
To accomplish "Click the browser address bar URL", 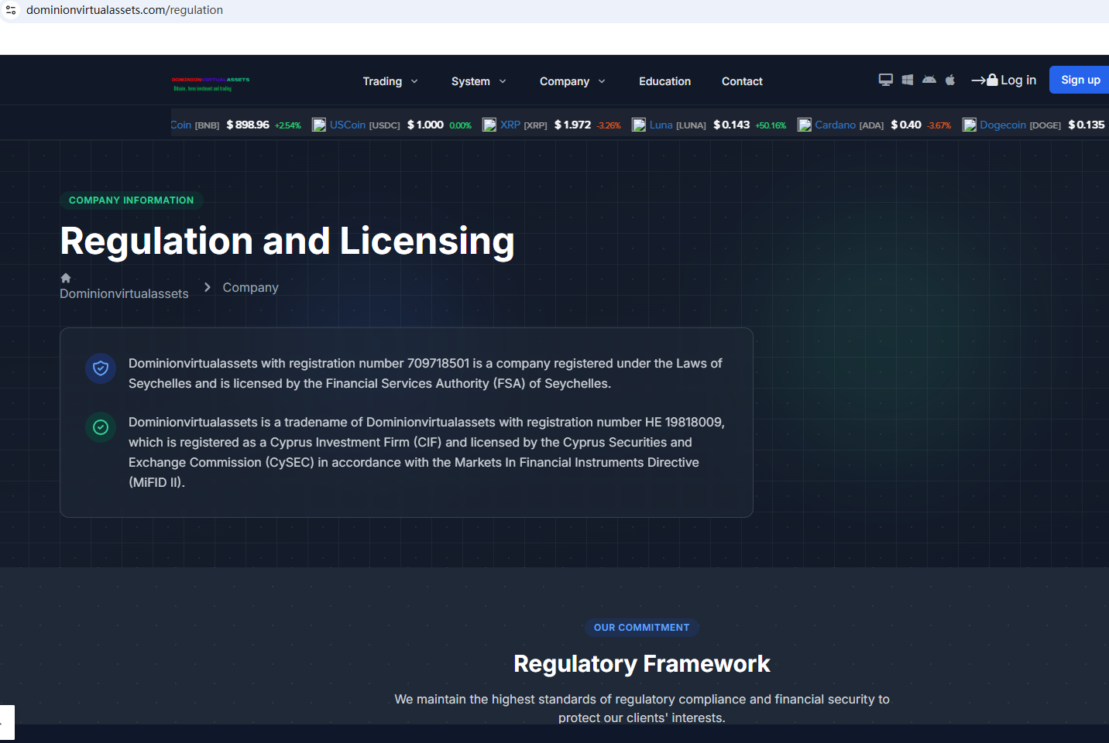I will click(125, 10).
